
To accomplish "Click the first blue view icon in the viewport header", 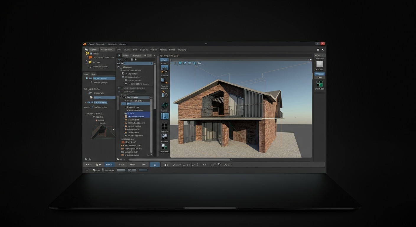I will point(180,63).
